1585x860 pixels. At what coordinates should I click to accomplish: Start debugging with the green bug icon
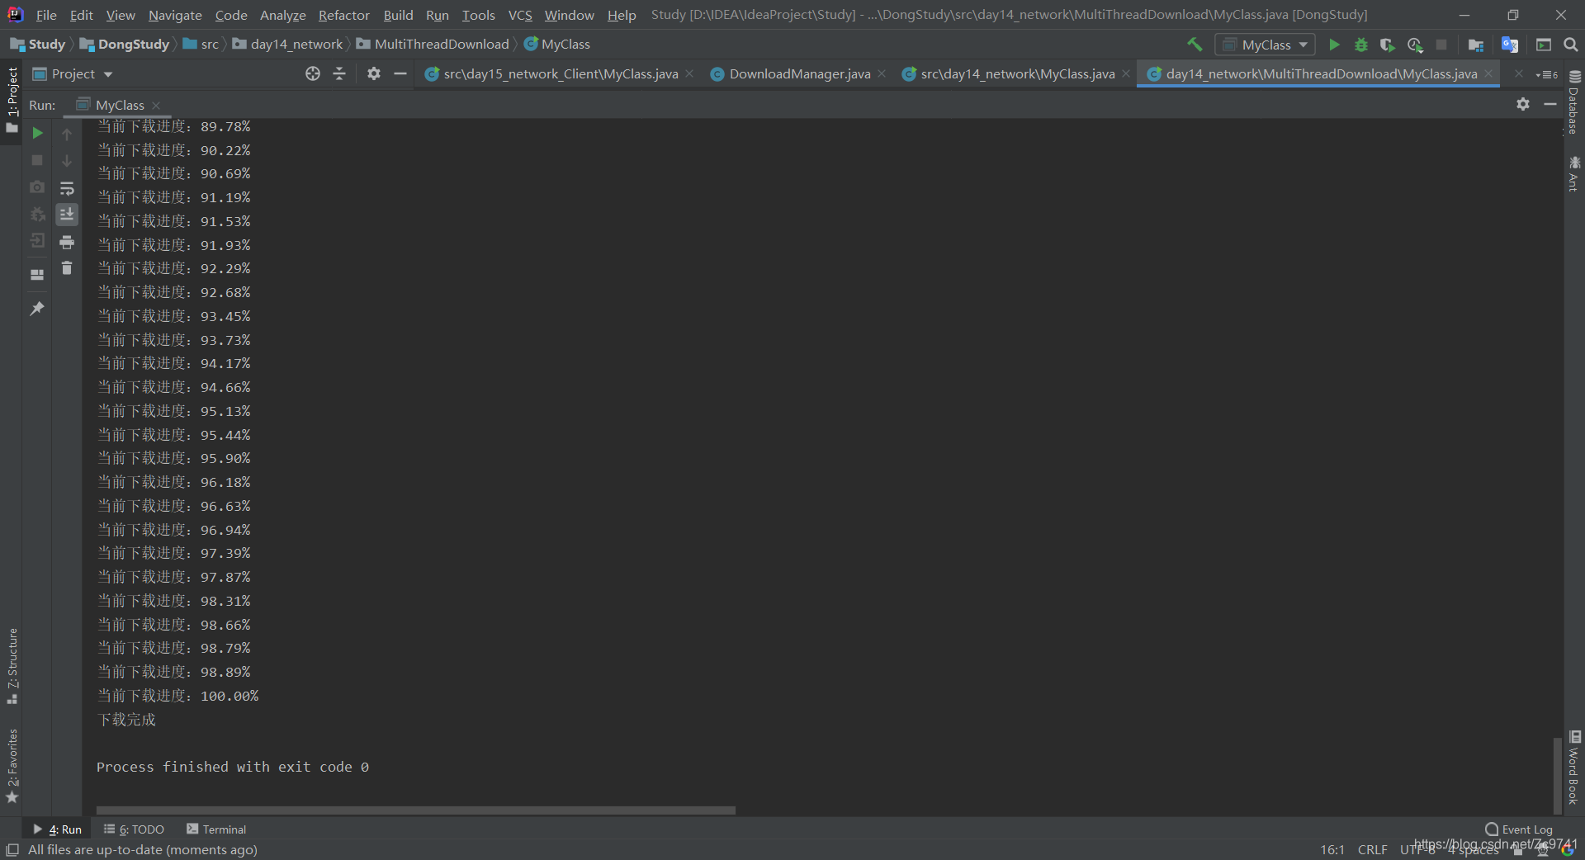[x=1361, y=45]
